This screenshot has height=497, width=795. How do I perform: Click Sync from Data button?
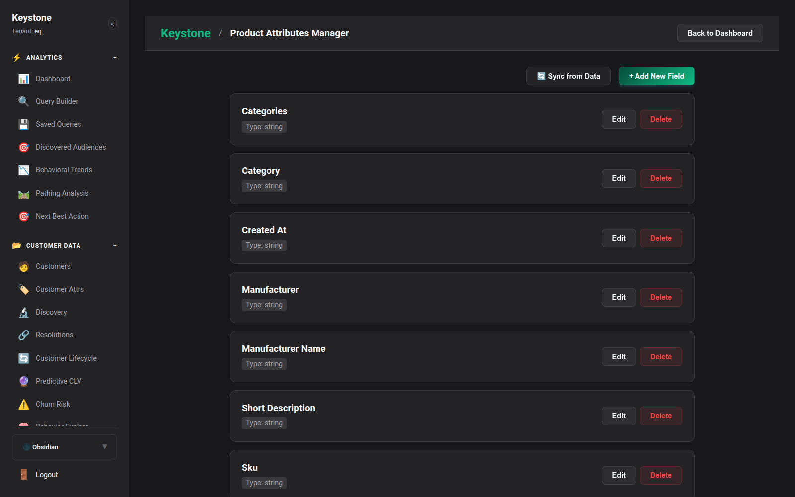click(568, 76)
